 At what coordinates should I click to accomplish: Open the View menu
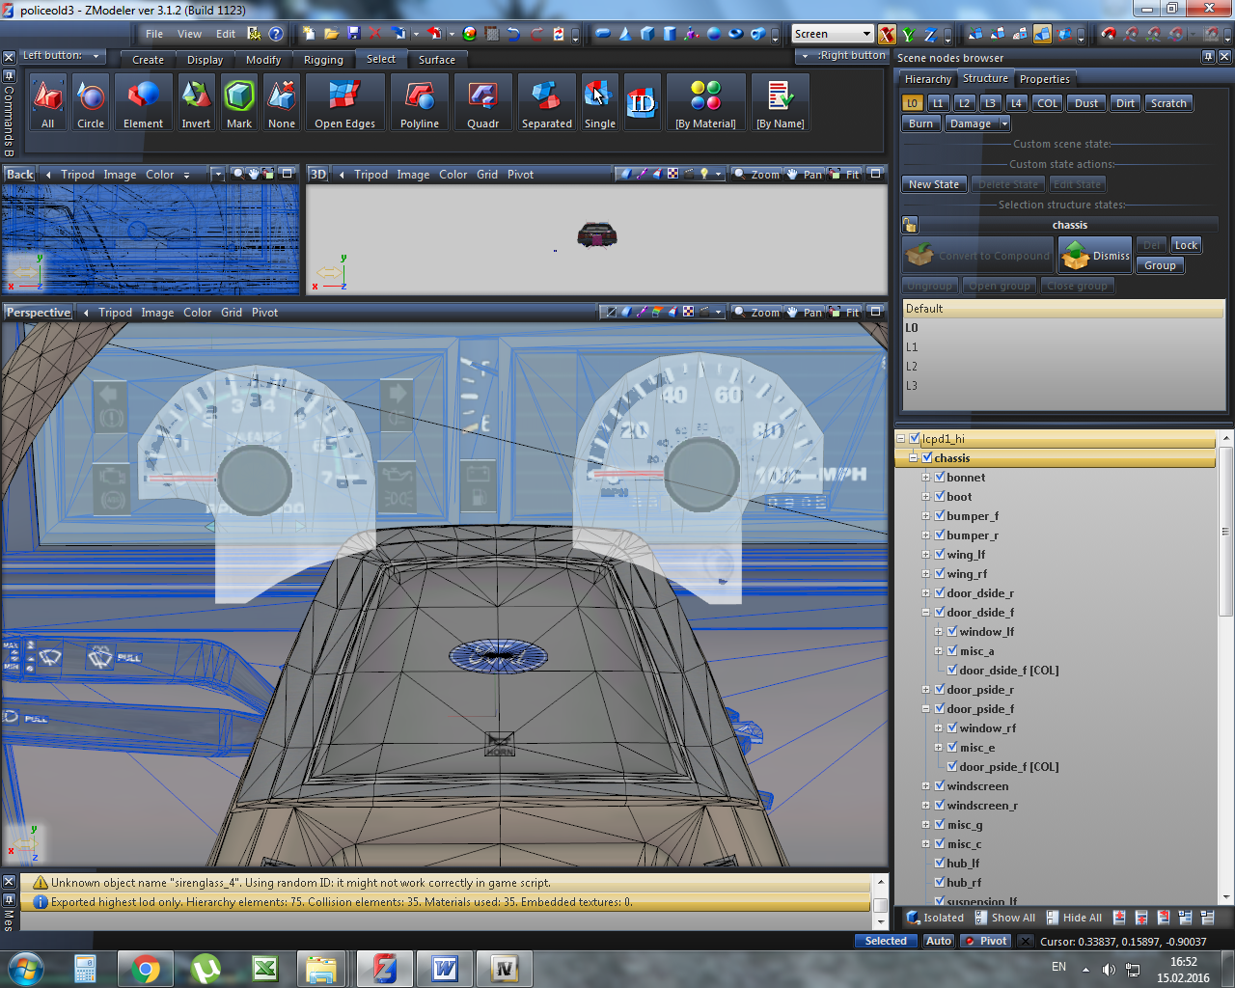pyautogui.click(x=190, y=34)
